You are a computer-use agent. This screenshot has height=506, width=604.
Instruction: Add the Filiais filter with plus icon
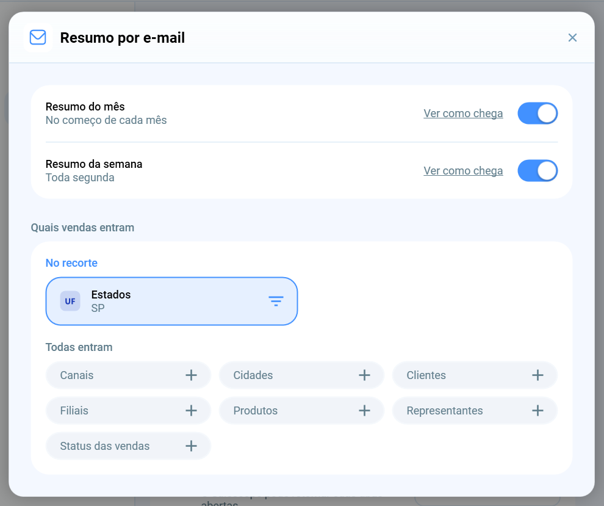tap(191, 410)
